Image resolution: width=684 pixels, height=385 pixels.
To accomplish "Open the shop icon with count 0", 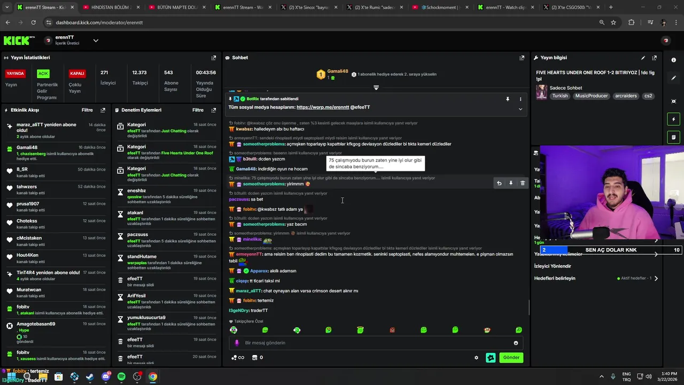I will click(x=258, y=358).
